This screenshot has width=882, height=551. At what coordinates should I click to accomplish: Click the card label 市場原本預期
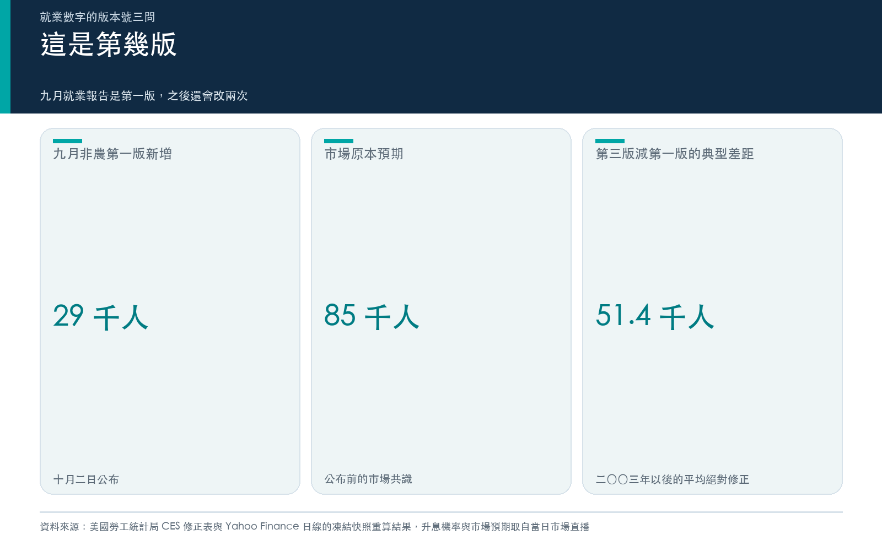coord(364,154)
